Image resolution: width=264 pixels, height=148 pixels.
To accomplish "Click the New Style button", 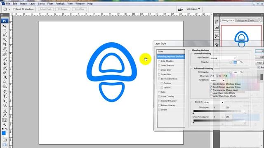I will click(259, 62).
